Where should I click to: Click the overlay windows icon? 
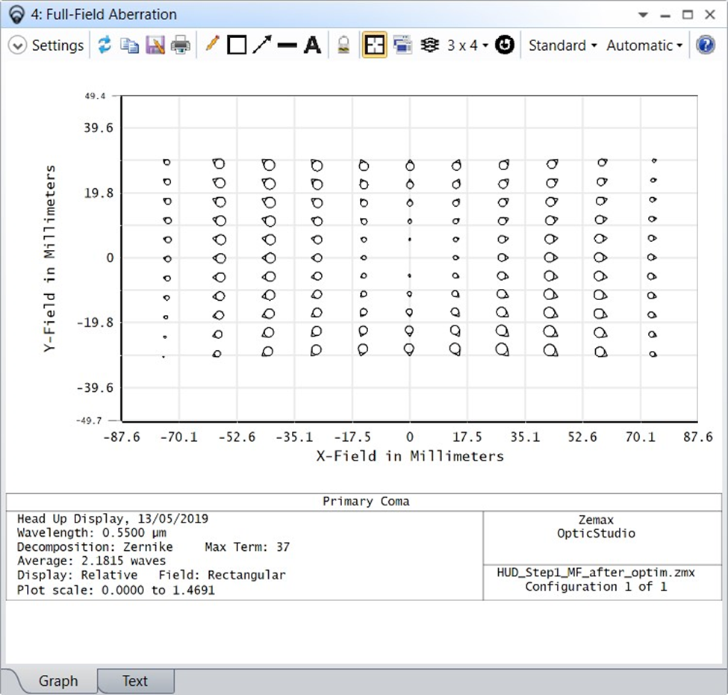coord(402,46)
